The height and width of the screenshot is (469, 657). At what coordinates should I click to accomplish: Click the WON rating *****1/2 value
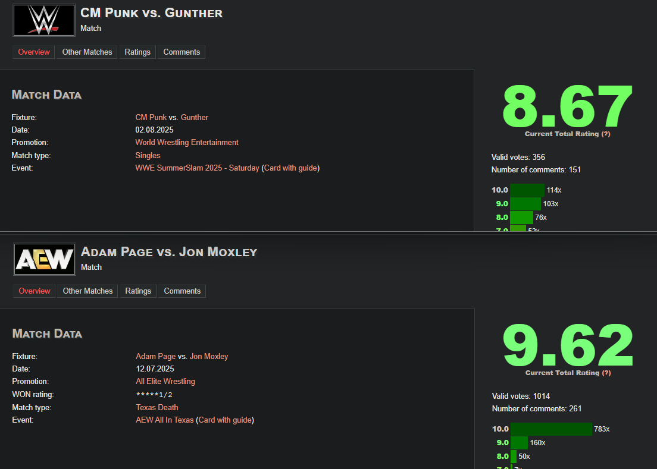(x=154, y=395)
